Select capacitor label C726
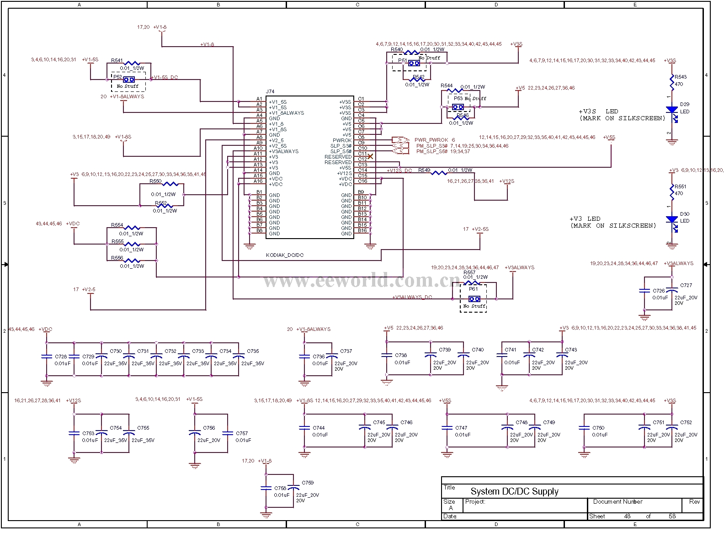Image resolution: width=724 pixels, height=559 pixels. 659,290
